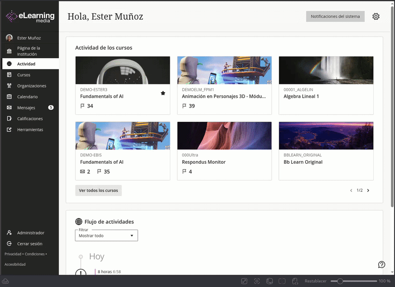
Task: Click the Organizaciones people icon
Action: tap(9, 86)
